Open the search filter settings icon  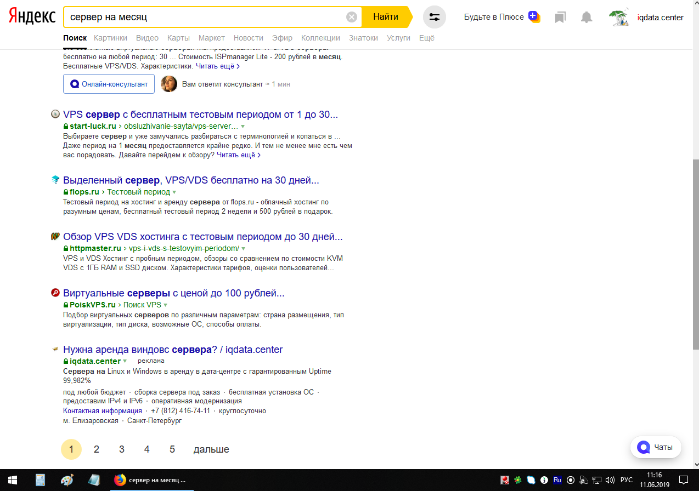click(x=435, y=17)
